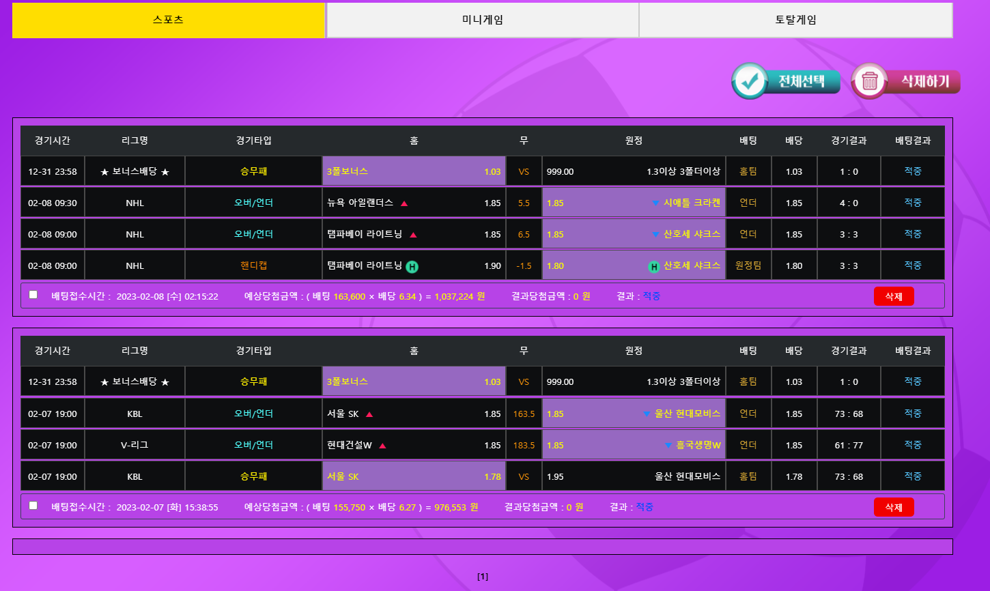Screen dimensions: 990x591
Task: Open the 미니게임 tab
Action: (482, 20)
